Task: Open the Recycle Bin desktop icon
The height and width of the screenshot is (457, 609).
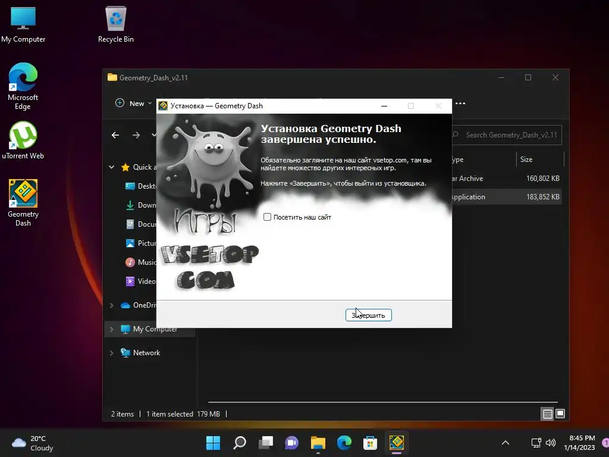Action: click(x=116, y=25)
